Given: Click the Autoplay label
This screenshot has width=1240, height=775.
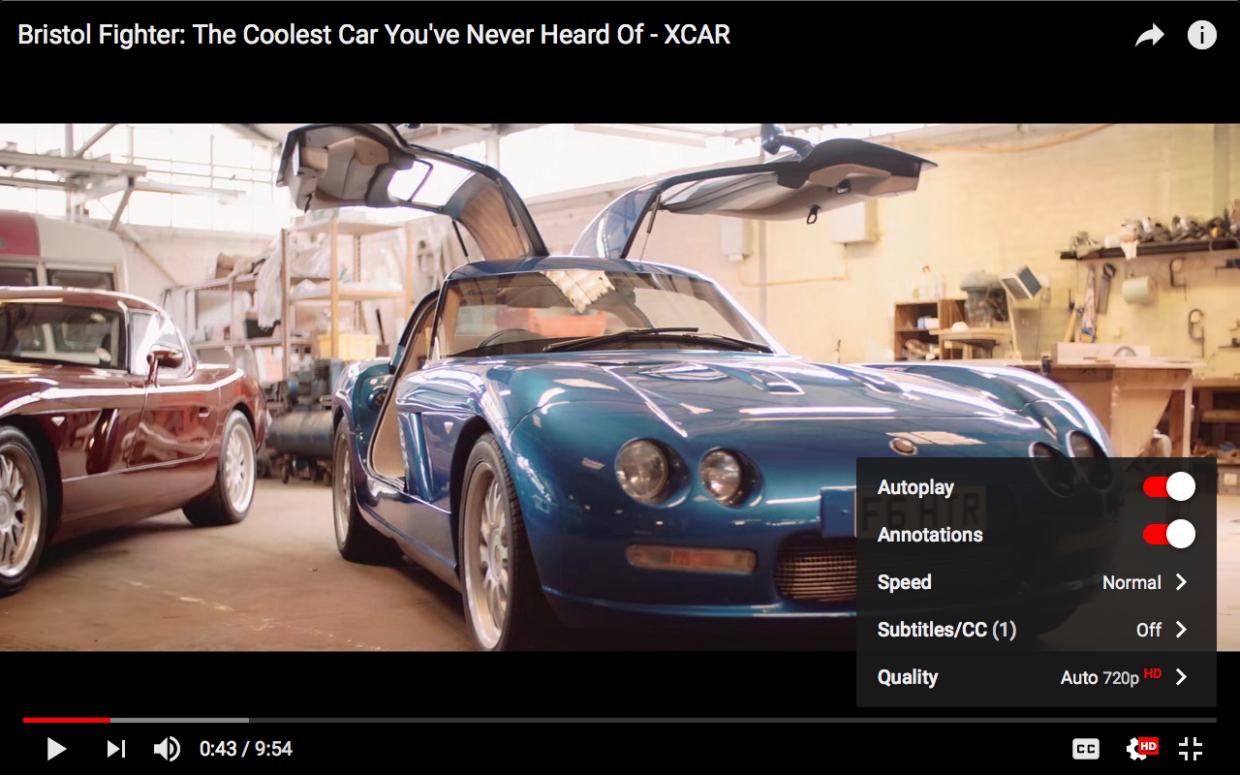Looking at the screenshot, I should tap(915, 487).
